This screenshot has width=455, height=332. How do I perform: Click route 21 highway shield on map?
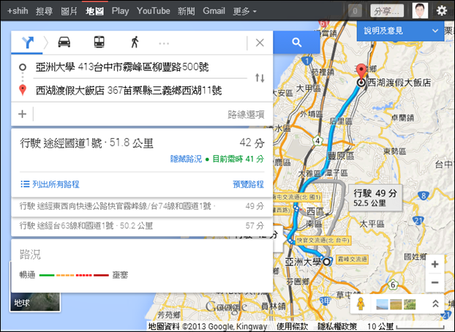point(418,222)
